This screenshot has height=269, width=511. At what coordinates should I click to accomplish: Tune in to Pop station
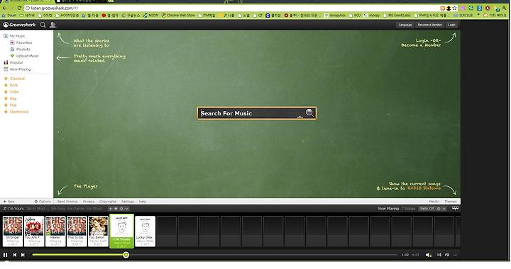(10, 105)
